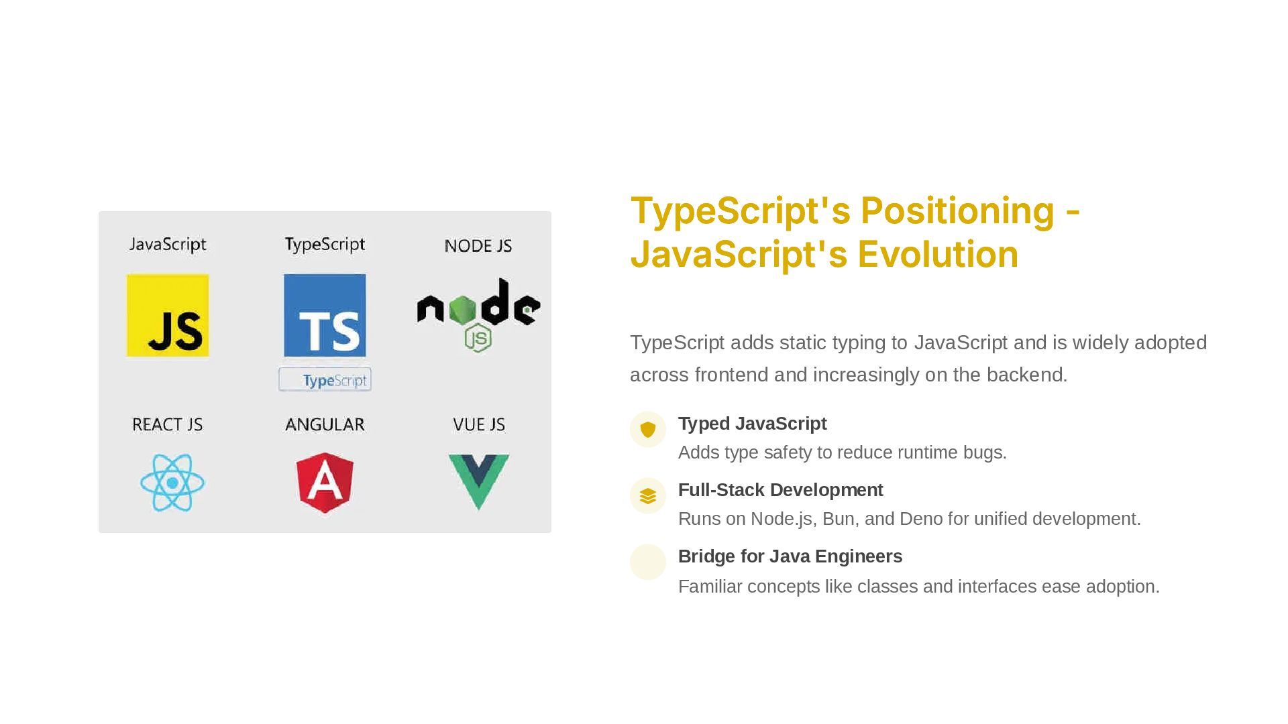
Task: Click the NODE JS label text
Action: pos(478,246)
